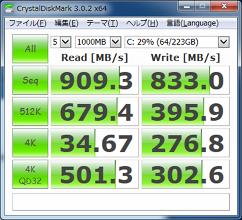Click the 4K QD32 write result 302.6
242x220 pixels.
186,174
